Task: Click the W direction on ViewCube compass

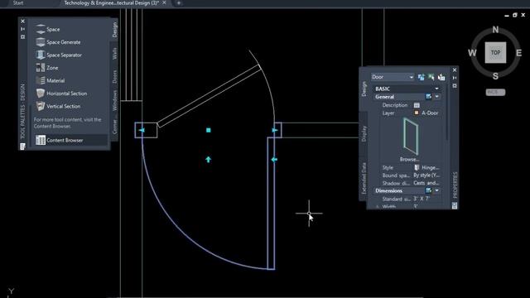Action: click(x=472, y=53)
